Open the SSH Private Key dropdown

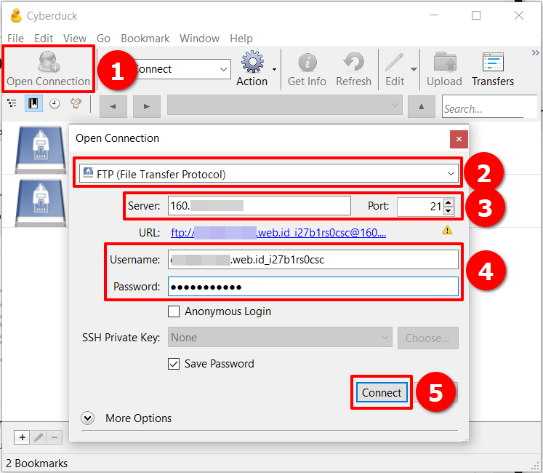[x=280, y=337]
